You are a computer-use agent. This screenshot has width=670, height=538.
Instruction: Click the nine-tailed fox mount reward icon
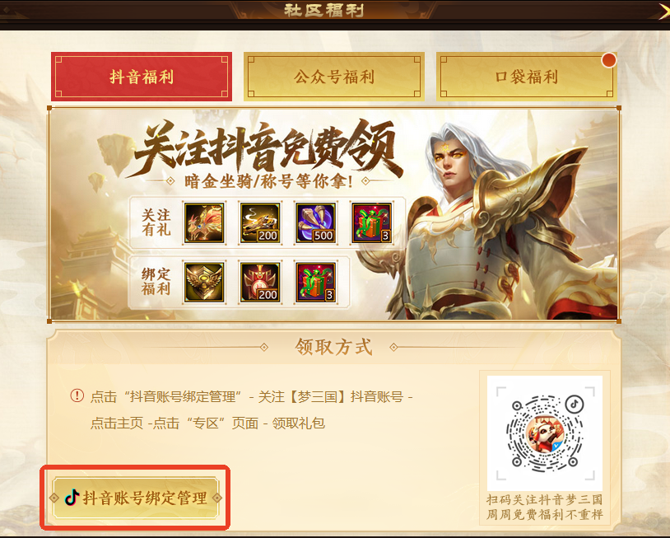pyautogui.click(x=204, y=222)
